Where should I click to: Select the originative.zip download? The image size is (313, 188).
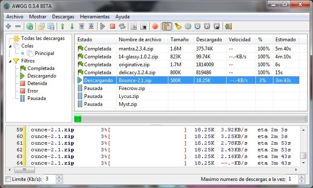click(x=187, y=65)
